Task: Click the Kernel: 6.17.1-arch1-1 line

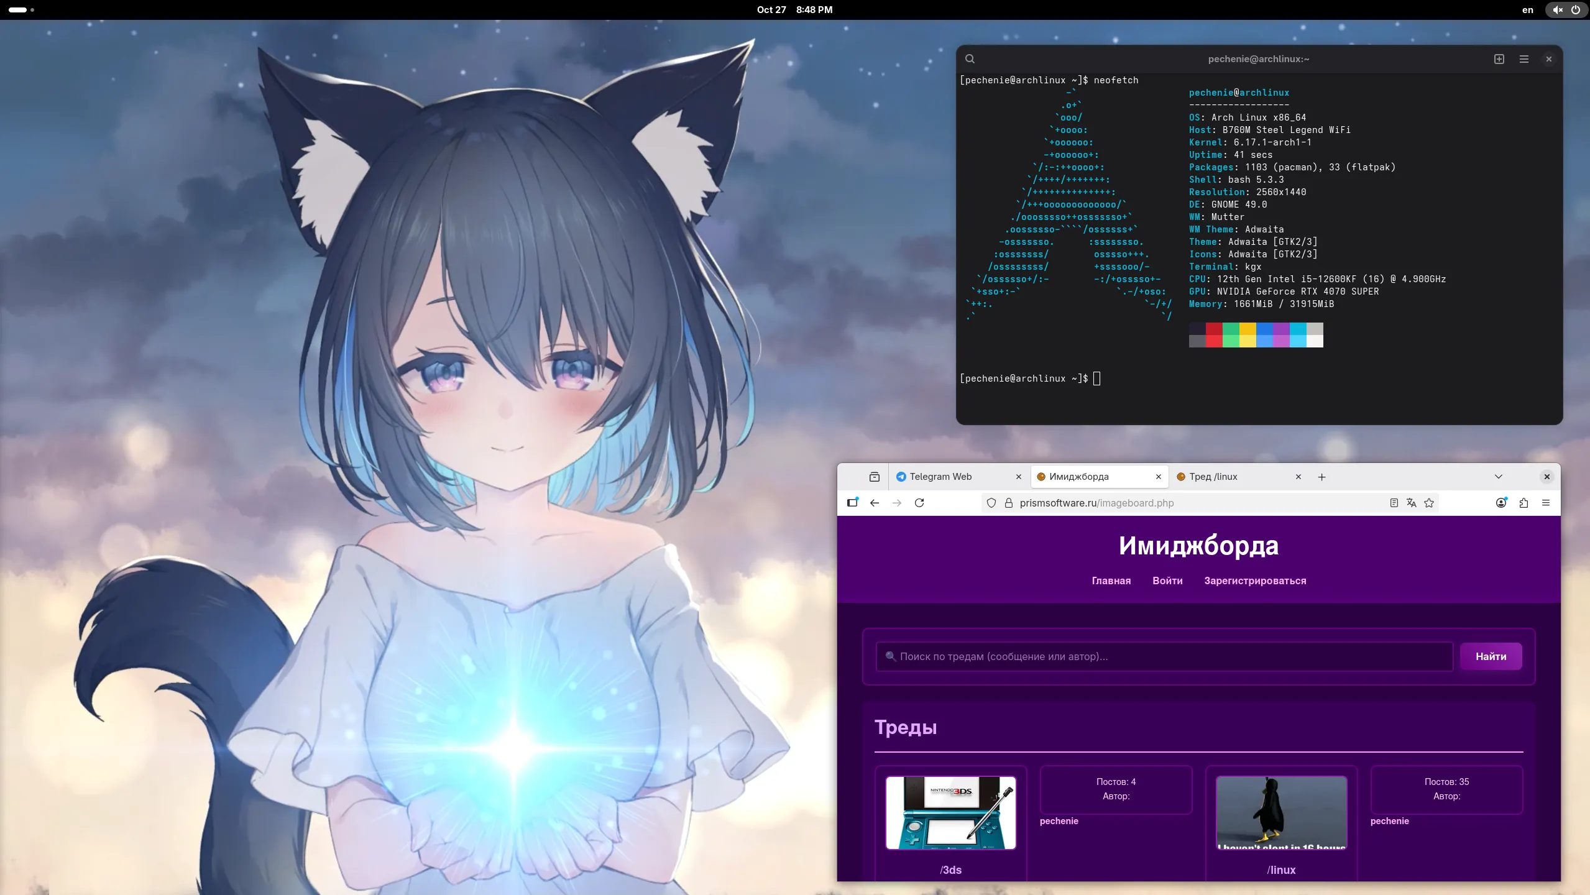Action: pyautogui.click(x=1251, y=142)
